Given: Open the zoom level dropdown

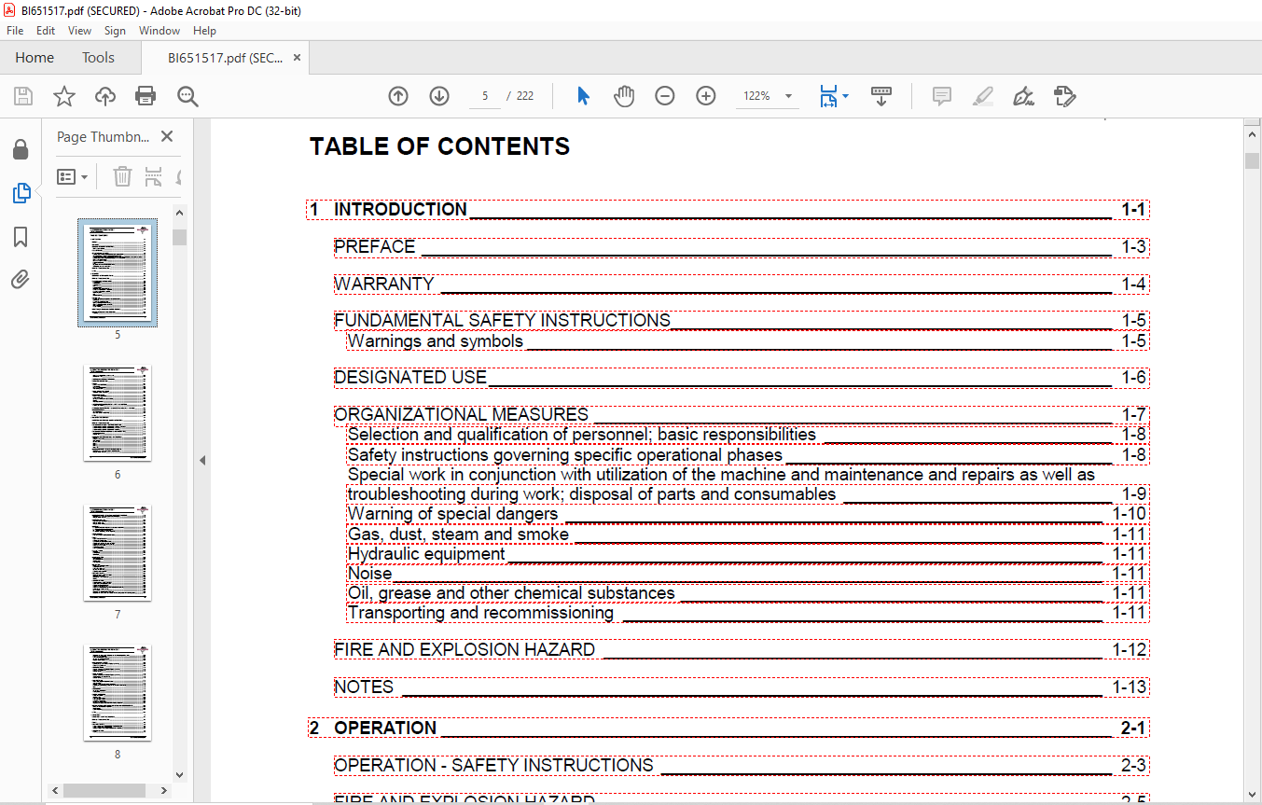Looking at the screenshot, I should [788, 96].
